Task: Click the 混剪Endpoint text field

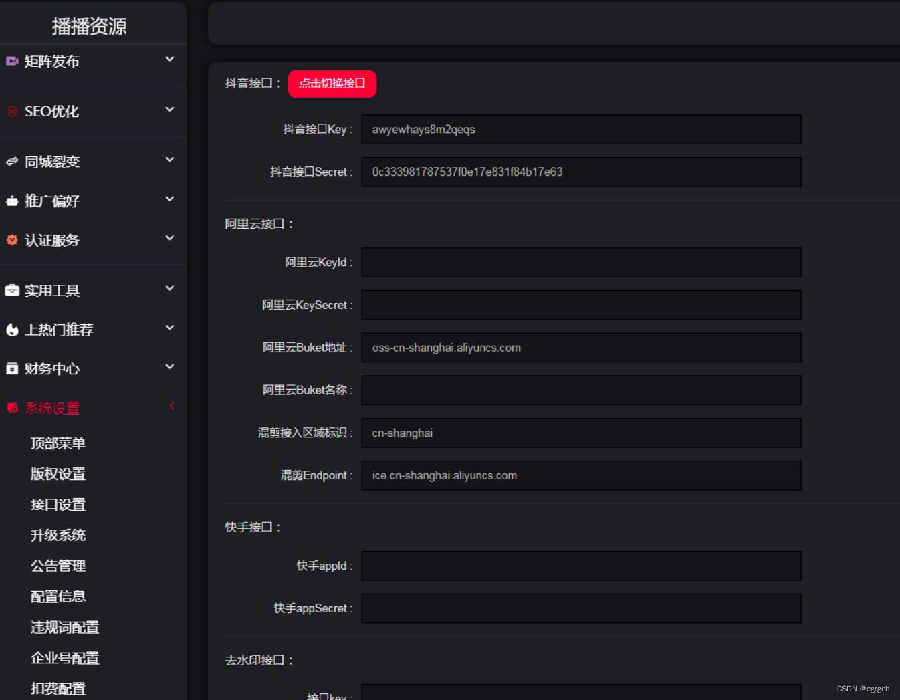Action: point(580,475)
